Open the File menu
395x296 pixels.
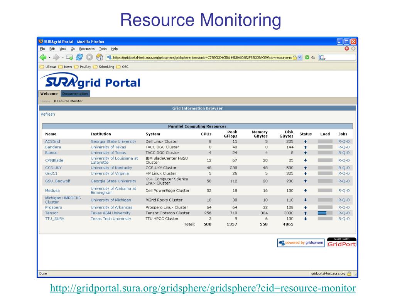coord(42,49)
